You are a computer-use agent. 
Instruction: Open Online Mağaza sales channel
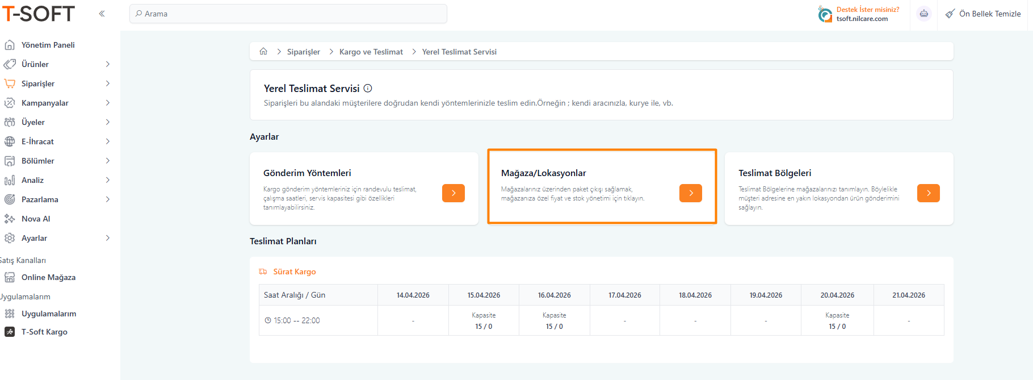click(48, 277)
